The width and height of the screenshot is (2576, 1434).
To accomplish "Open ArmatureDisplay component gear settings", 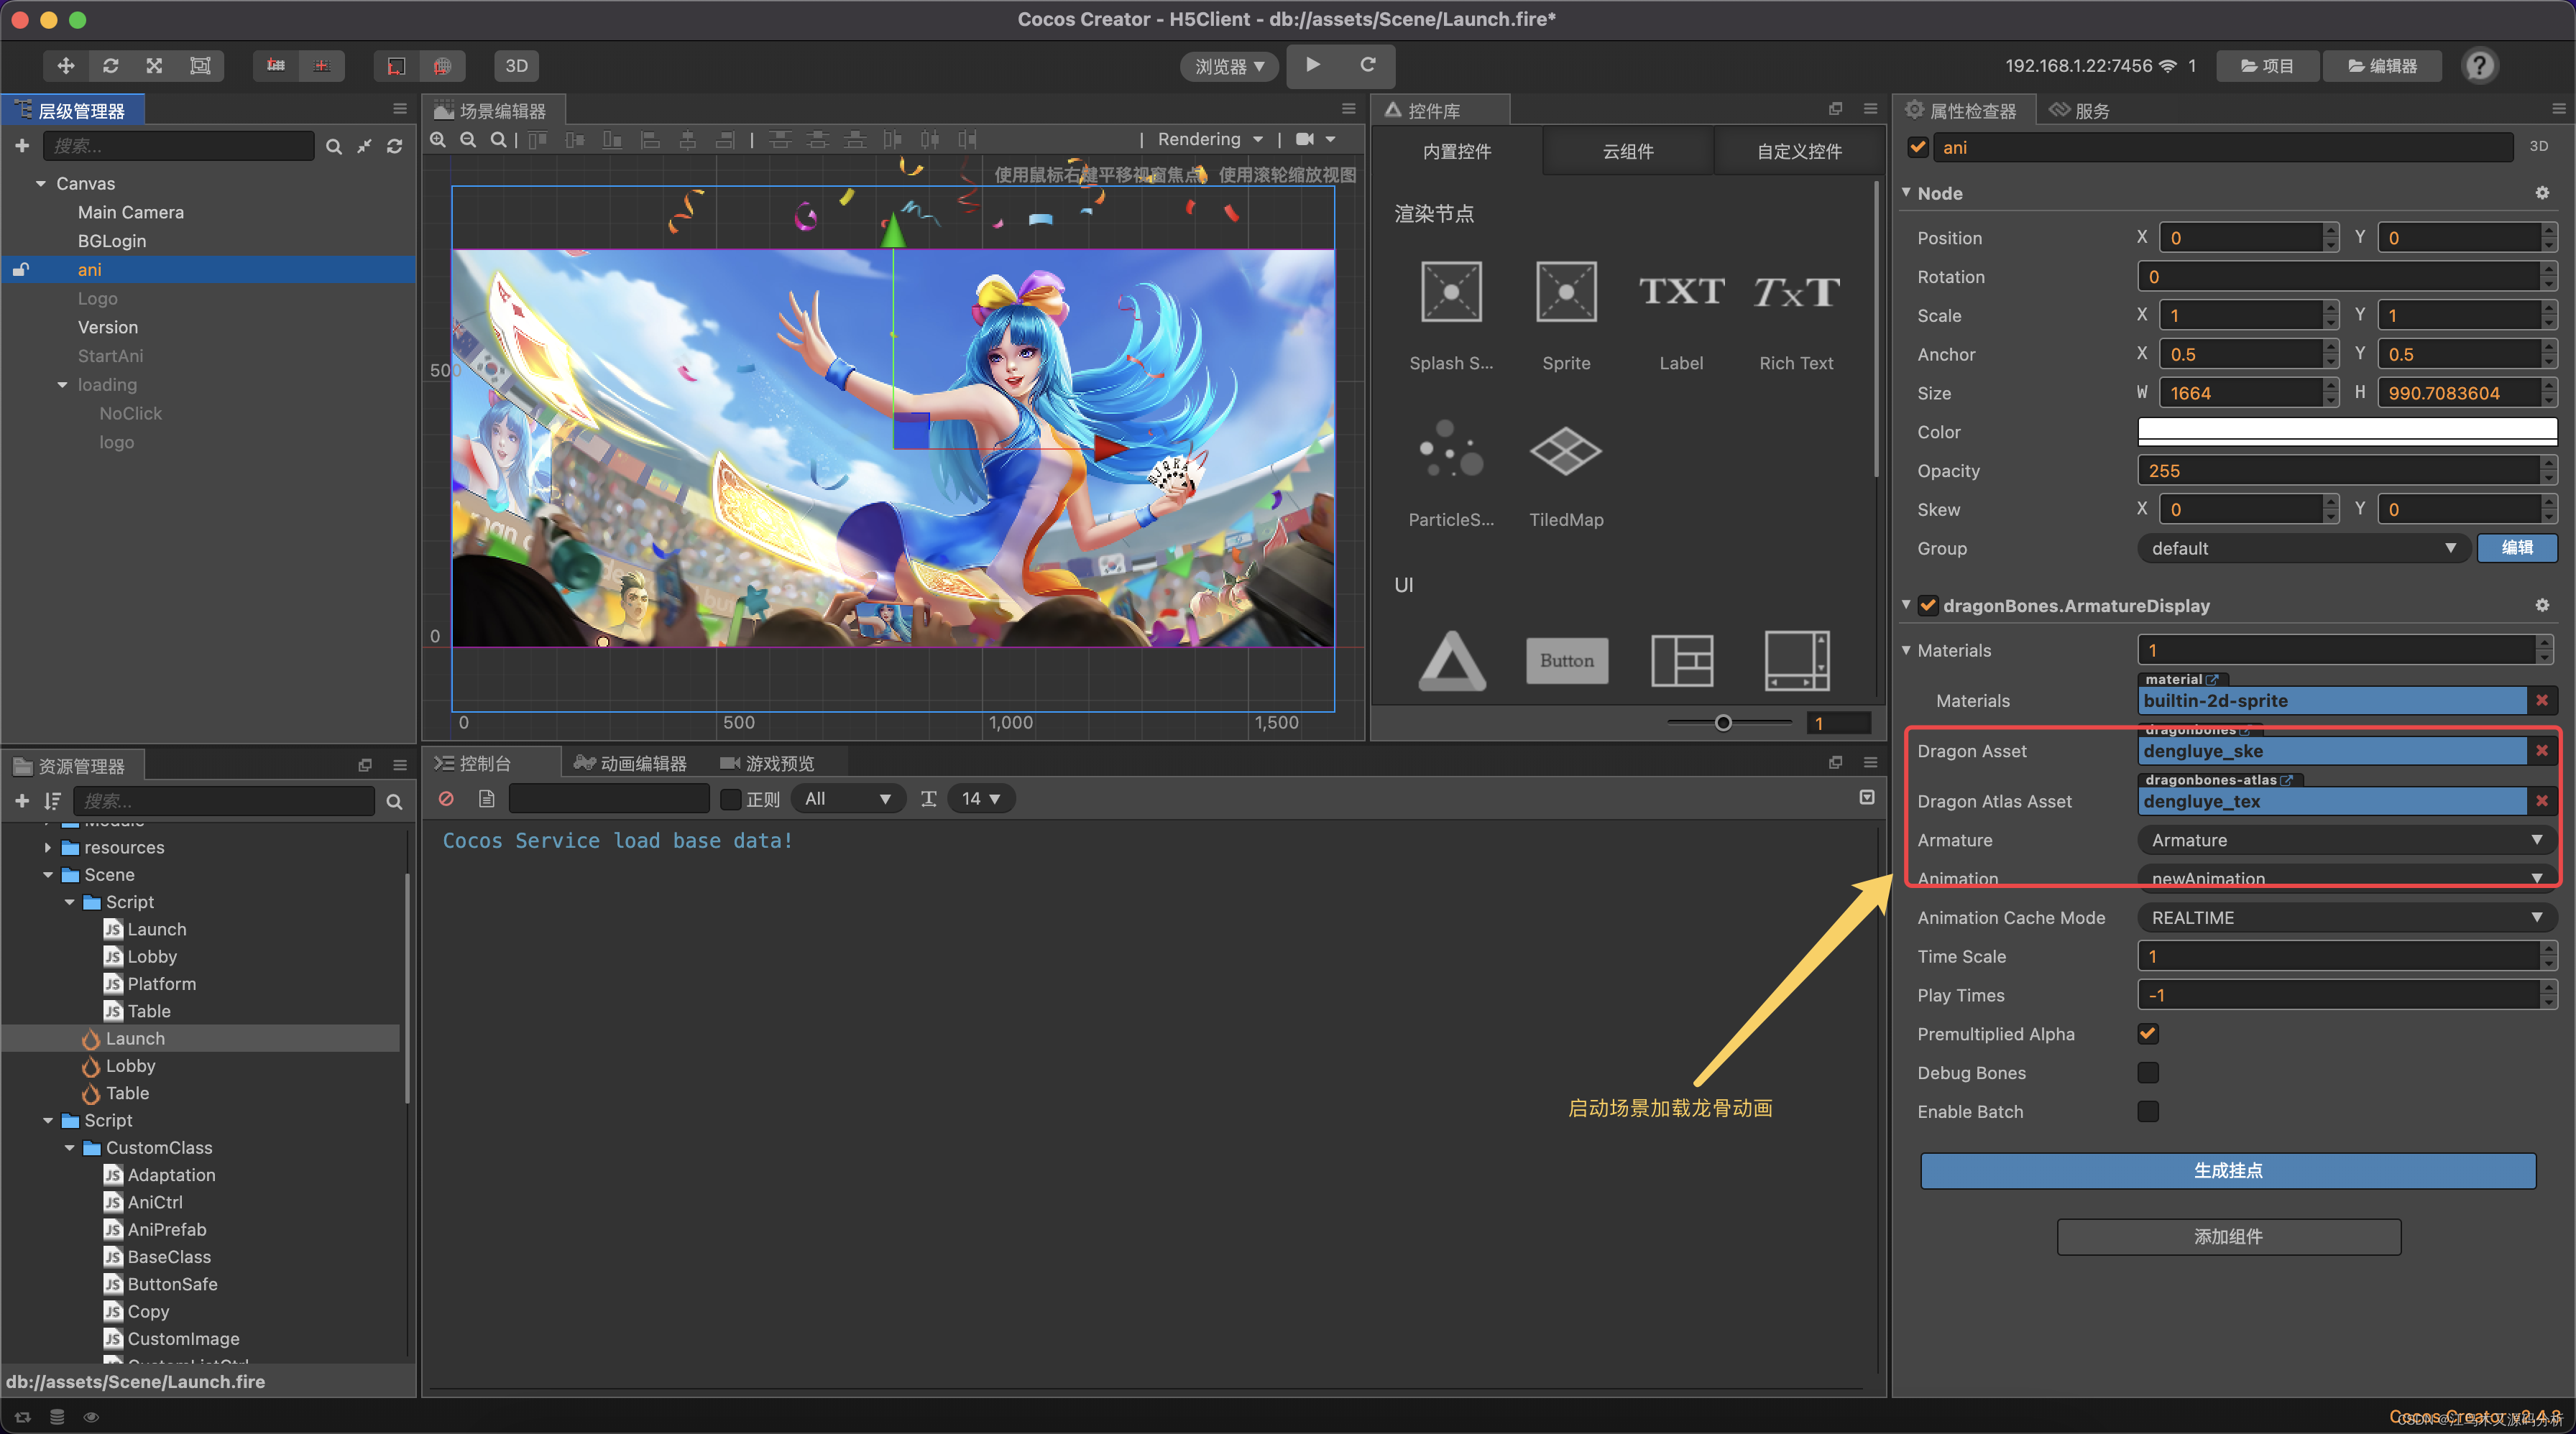I will [x=2542, y=606].
